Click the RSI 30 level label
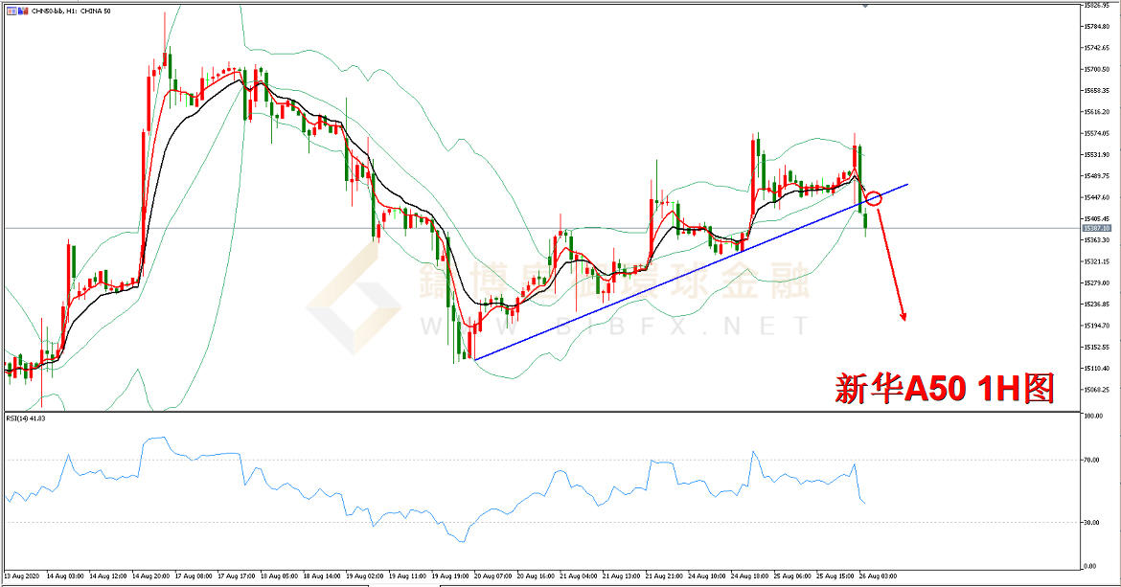This screenshot has width=1121, height=587. 1089,522
